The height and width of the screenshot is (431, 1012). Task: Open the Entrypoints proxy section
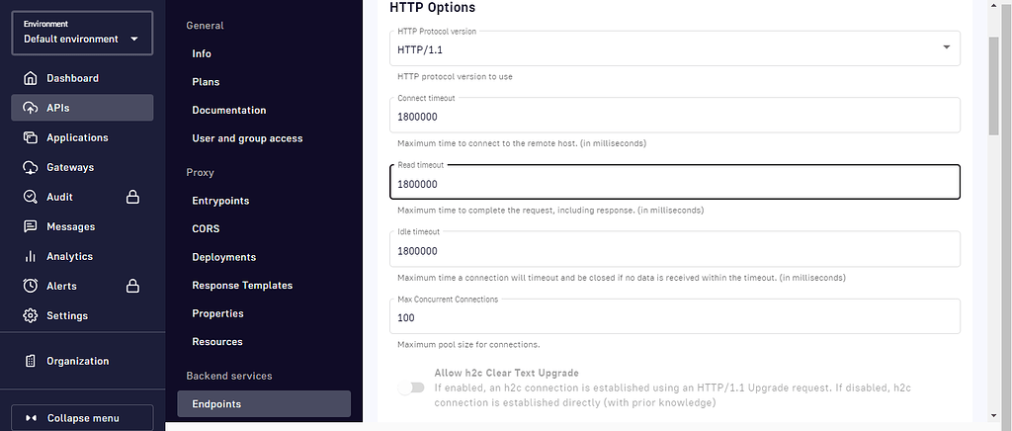[x=220, y=201]
